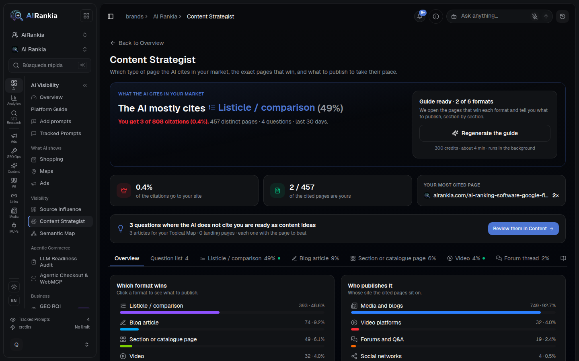Select SEO Research in the icon rail
The height and width of the screenshot is (361, 579).
click(x=14, y=117)
